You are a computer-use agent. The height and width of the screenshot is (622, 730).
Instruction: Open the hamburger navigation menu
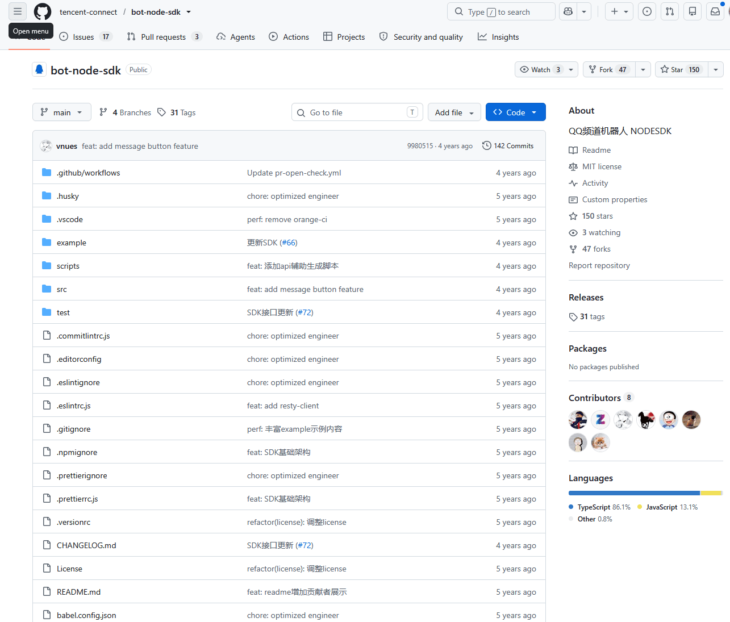[18, 11]
